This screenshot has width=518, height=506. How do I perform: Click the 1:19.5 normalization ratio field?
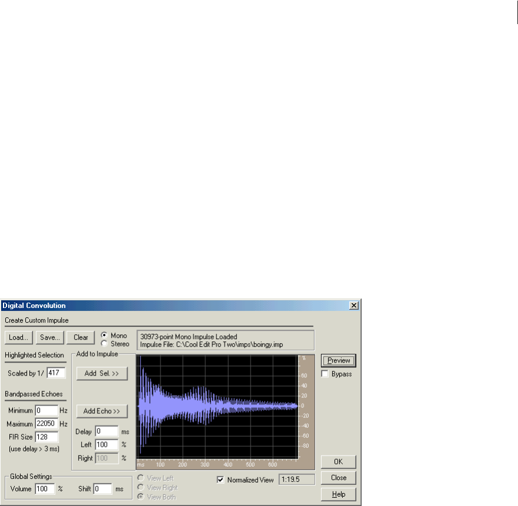(x=297, y=480)
